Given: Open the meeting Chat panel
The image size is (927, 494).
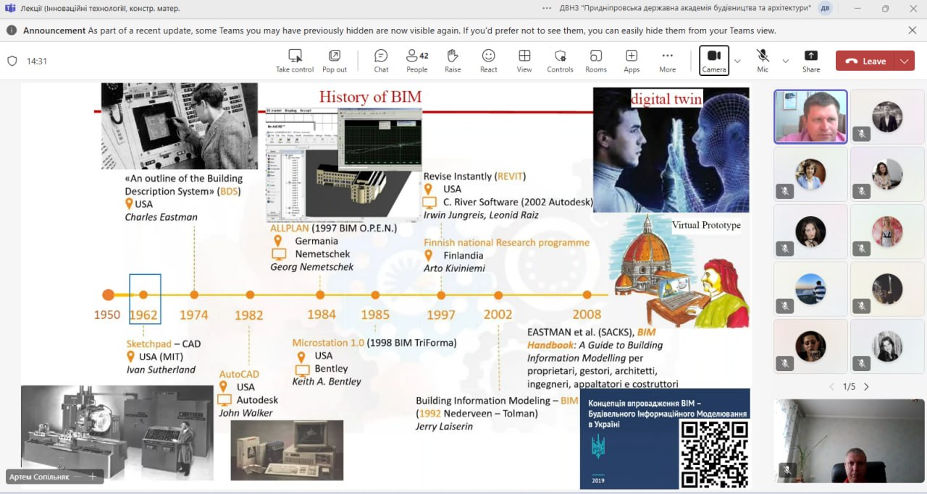Looking at the screenshot, I should coord(381,56).
